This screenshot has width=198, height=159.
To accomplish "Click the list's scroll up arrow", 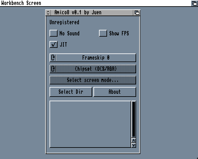I will coord(134,140).
